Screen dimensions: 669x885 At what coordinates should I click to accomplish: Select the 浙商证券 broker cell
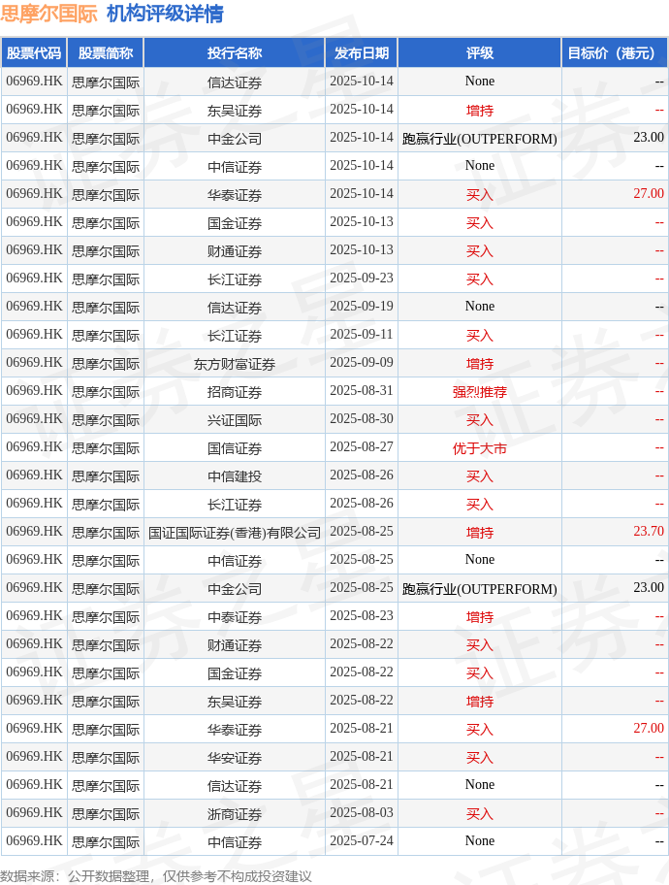click(234, 814)
